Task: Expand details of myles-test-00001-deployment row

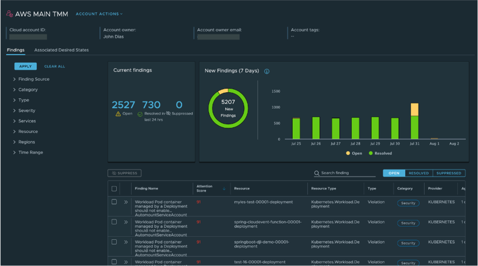Action: tap(126, 202)
